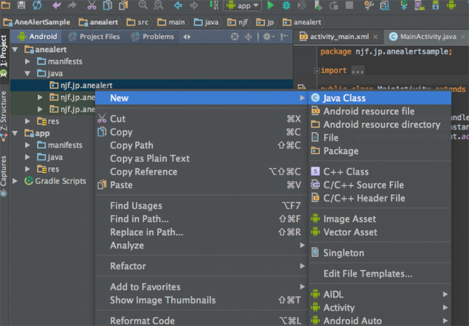Screen dimensions: 469x326
Task: Open the SDK Manager icon
Action: (x=435, y=5)
